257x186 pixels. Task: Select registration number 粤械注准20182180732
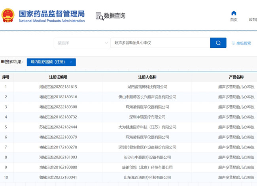(x=58, y=117)
